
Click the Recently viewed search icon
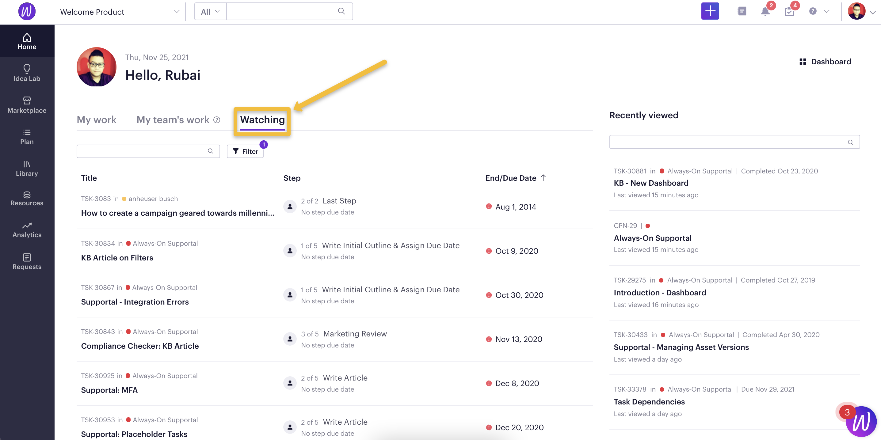coord(851,142)
